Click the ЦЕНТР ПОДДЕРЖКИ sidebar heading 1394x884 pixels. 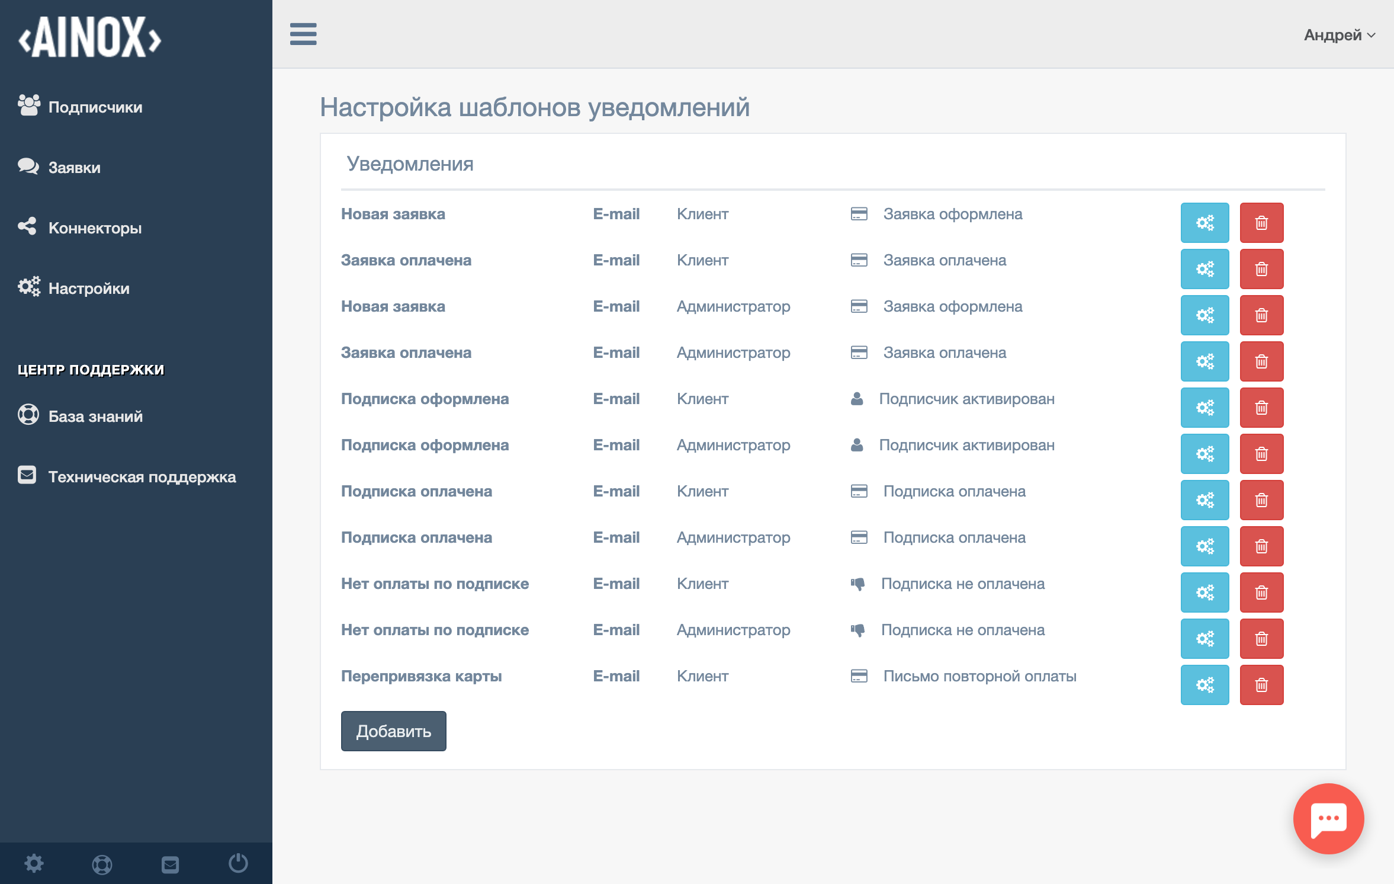click(x=91, y=369)
